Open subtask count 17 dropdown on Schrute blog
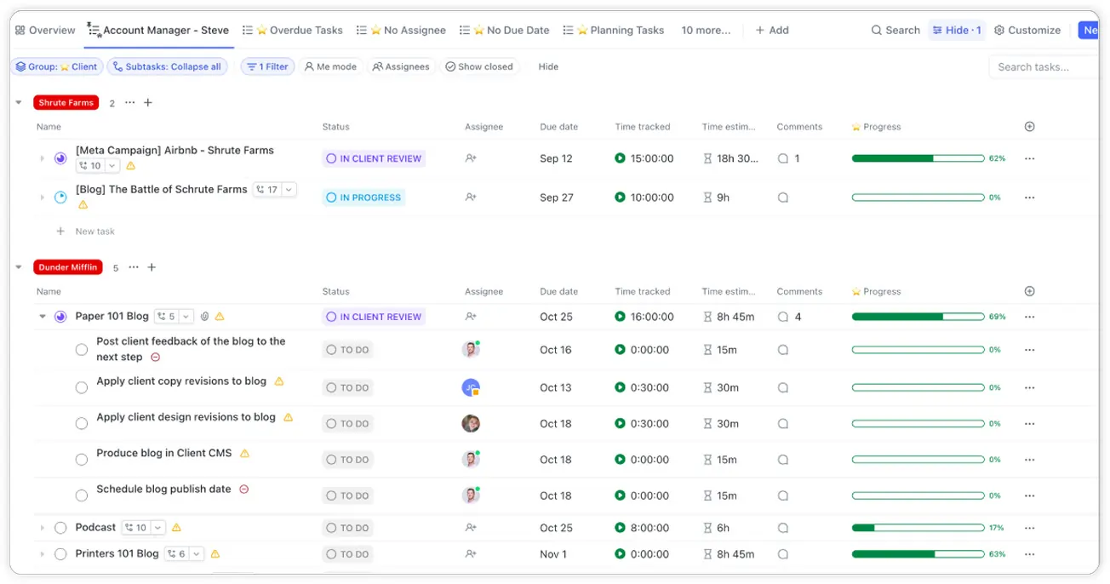The height and width of the screenshot is (584, 1110). click(274, 190)
